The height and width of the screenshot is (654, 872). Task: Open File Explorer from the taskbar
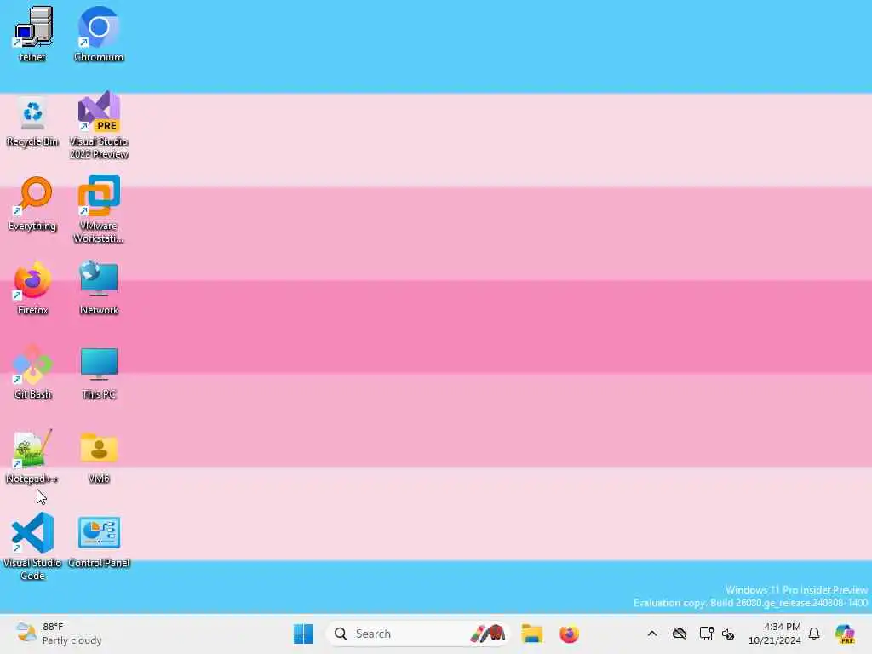(x=531, y=634)
